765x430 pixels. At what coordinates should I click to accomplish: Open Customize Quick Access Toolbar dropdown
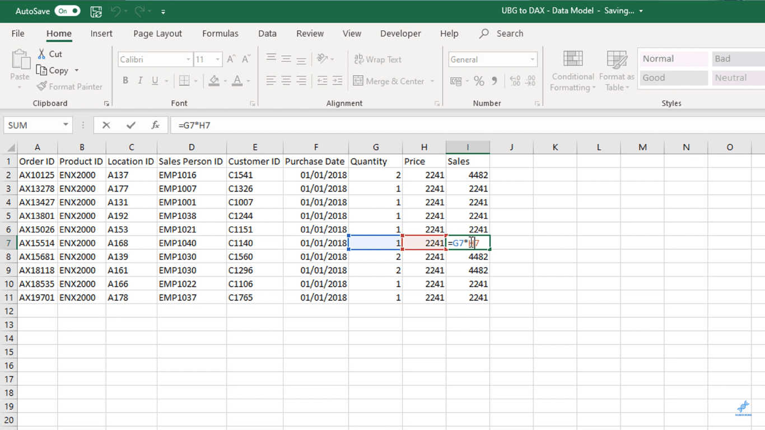tap(163, 11)
